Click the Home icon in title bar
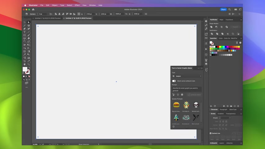The height and width of the screenshot is (149, 265). 33,10
